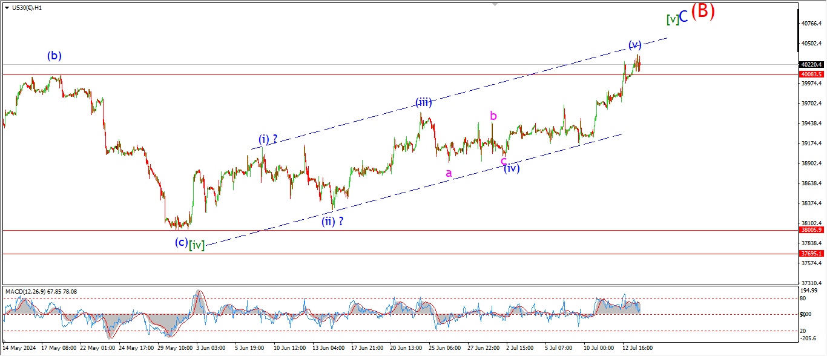Click the red 38005.9 price level tag
The width and height of the screenshot is (827, 356).
click(811, 230)
